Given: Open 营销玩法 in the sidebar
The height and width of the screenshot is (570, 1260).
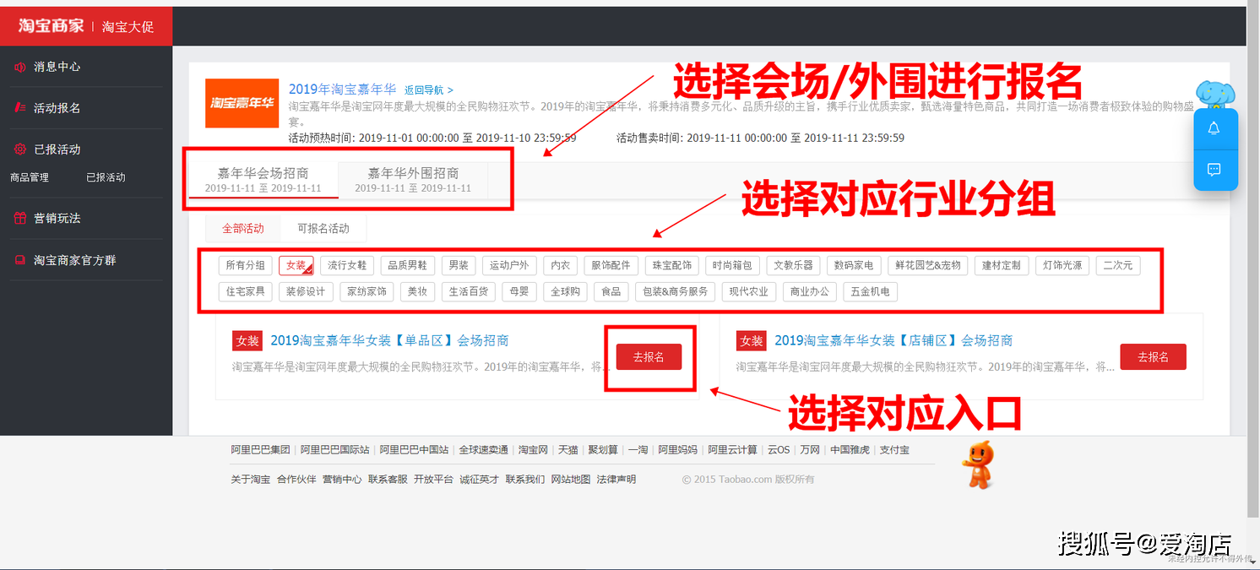Looking at the screenshot, I should [x=57, y=218].
